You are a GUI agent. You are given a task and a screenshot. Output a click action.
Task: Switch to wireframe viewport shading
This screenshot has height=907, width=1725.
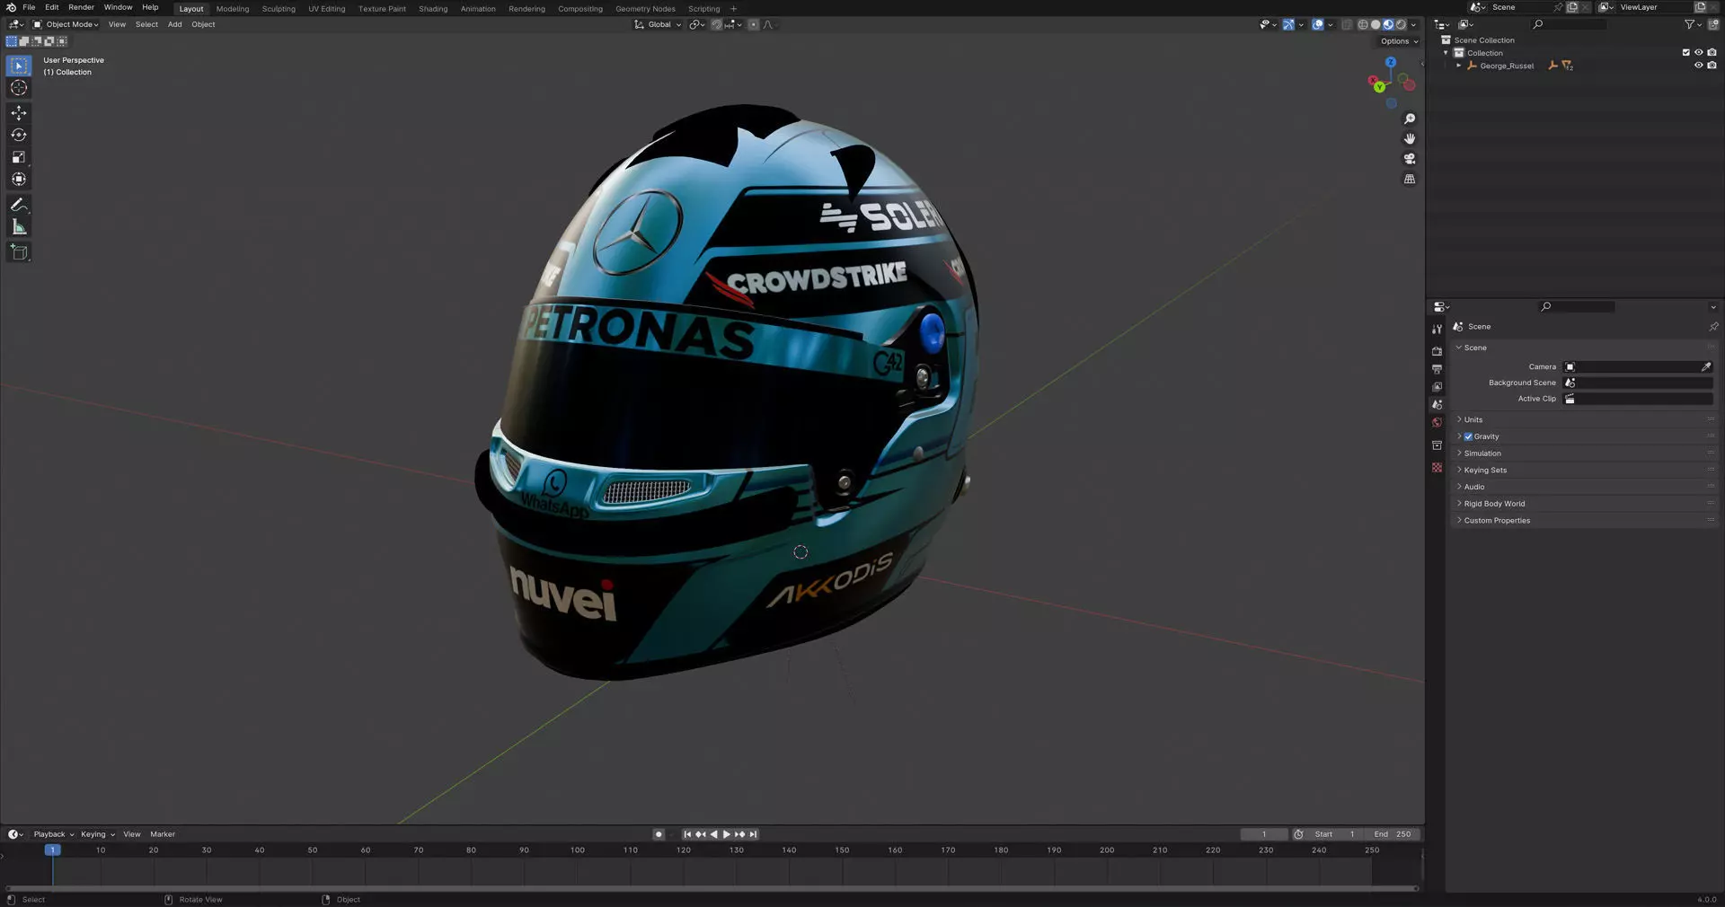pyautogui.click(x=1363, y=24)
